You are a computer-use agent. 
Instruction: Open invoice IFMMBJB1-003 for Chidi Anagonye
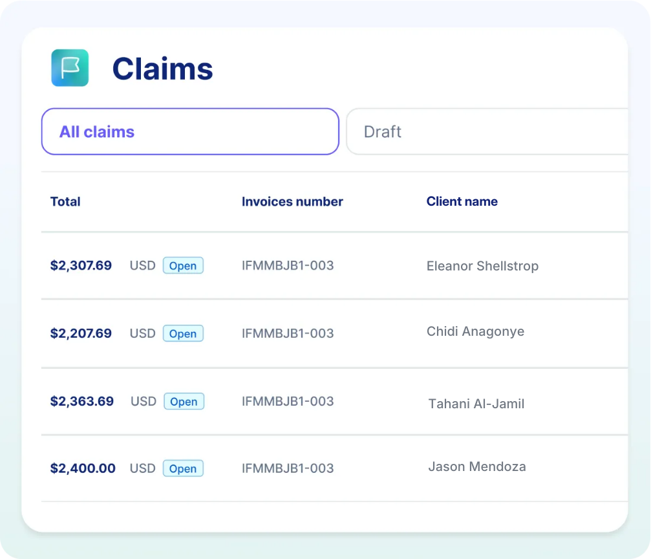[288, 333]
